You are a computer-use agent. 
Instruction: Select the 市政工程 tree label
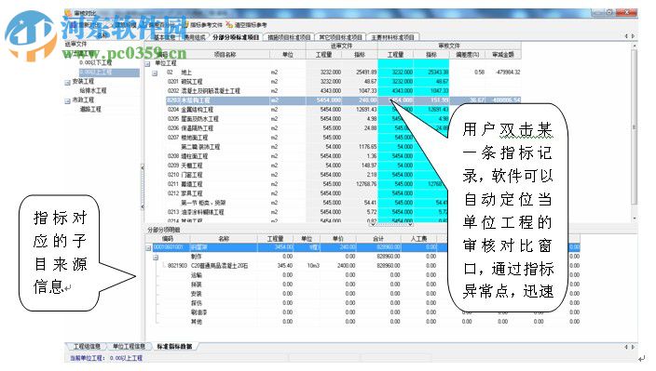83,100
